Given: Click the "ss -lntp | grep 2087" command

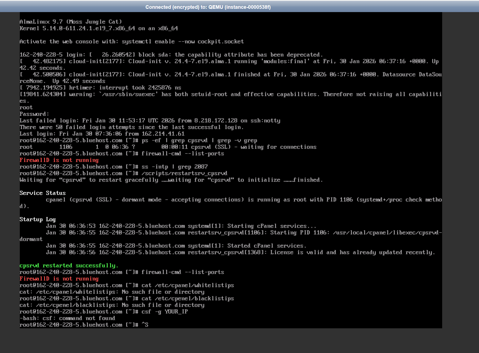Looking at the screenshot, I should click(175, 167).
